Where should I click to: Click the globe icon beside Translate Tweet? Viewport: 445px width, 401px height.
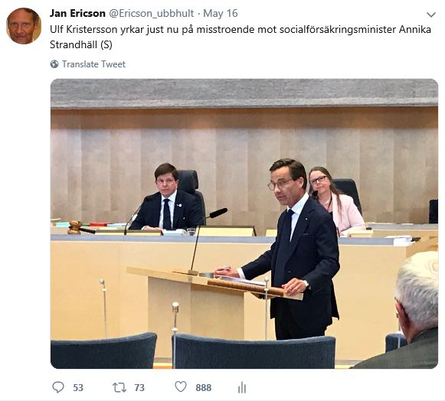click(x=54, y=64)
